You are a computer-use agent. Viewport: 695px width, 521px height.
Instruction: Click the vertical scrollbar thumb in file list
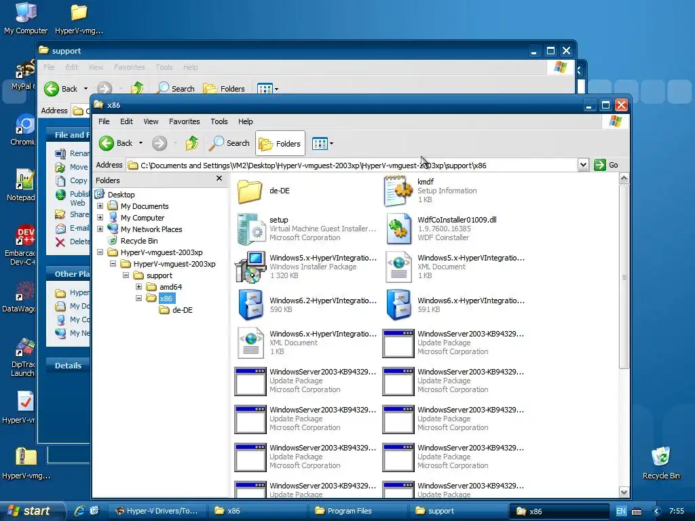click(x=624, y=277)
